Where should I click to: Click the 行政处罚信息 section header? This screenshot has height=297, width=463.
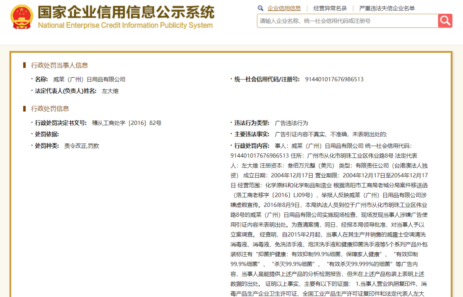coord(50,109)
